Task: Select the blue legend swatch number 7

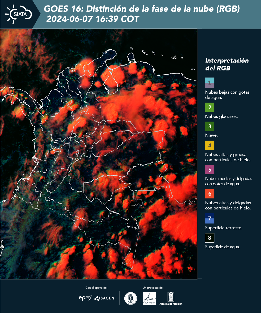Action: pos(209,219)
